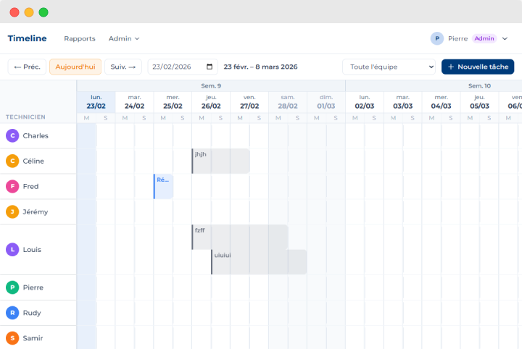
Task: Click Fred's pink avatar icon
Action: click(12, 186)
